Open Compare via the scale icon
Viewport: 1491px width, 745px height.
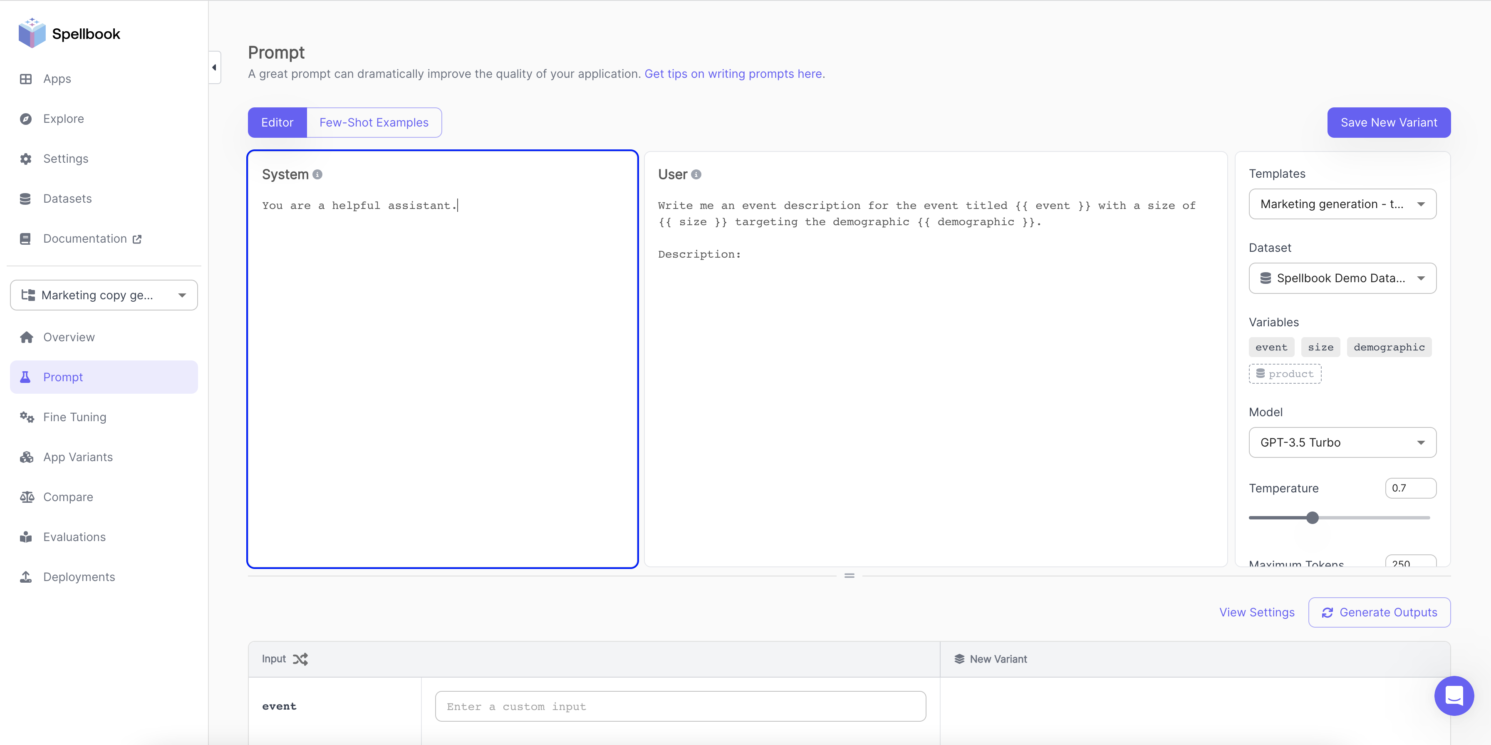27,497
